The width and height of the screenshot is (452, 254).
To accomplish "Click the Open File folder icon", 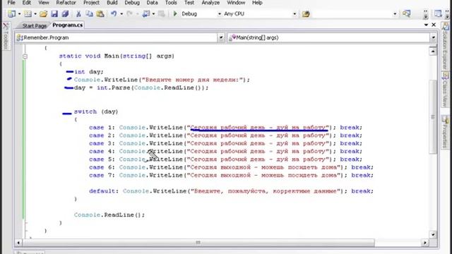I will pyautogui.click(x=44, y=14).
